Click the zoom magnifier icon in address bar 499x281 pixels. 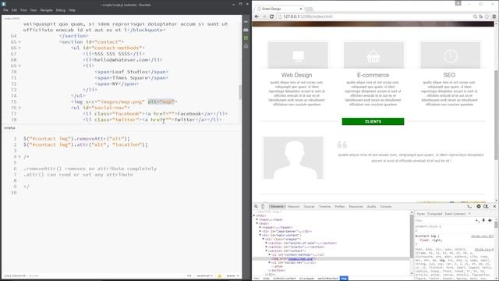[x=475, y=16]
